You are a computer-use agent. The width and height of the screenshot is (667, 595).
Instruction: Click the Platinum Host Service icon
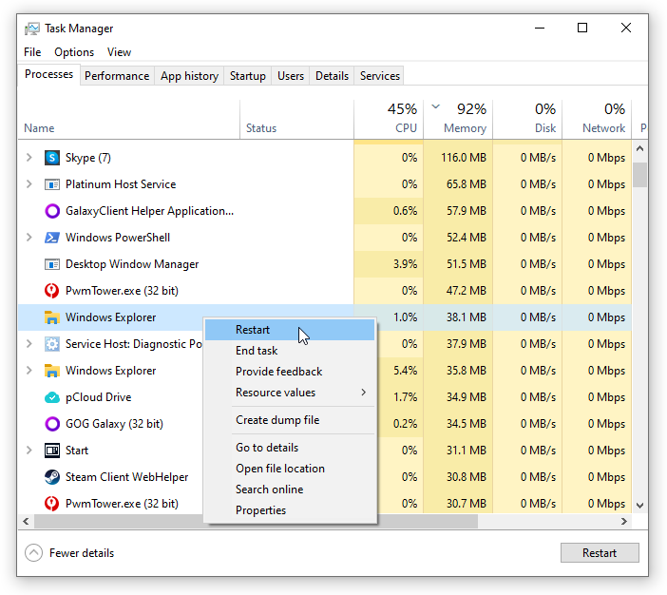[52, 184]
